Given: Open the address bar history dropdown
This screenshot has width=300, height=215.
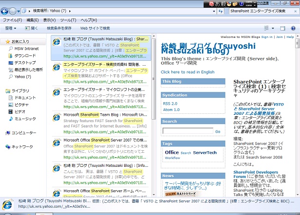Looking at the screenshot, I should point(214,11).
